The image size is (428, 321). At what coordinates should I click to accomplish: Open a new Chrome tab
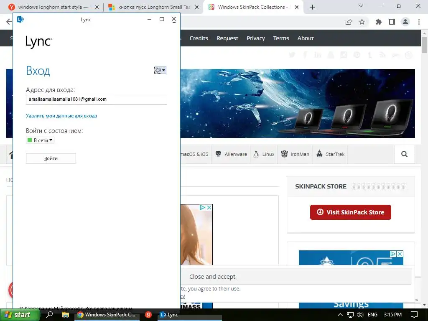click(313, 8)
